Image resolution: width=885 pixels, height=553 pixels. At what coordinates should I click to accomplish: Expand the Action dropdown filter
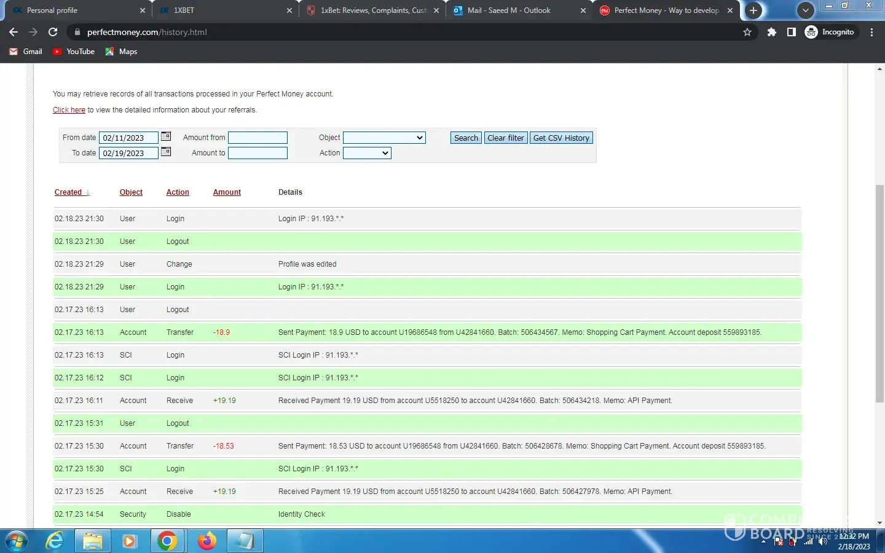click(367, 153)
